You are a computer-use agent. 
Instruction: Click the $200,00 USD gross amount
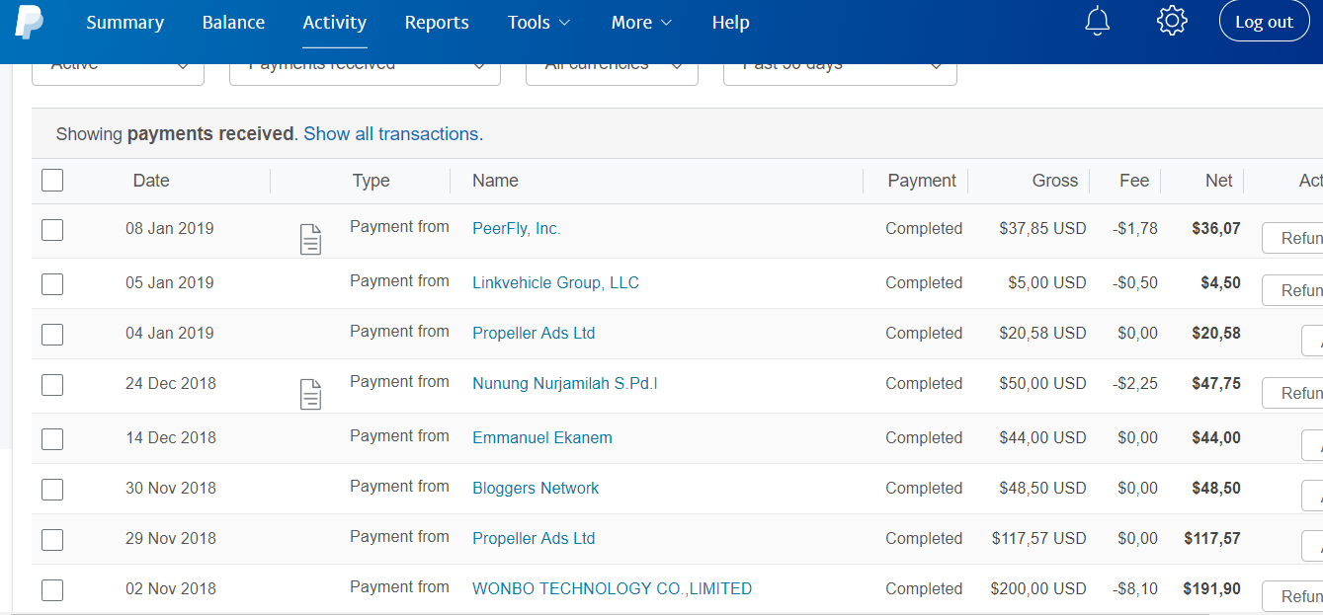tap(1038, 589)
